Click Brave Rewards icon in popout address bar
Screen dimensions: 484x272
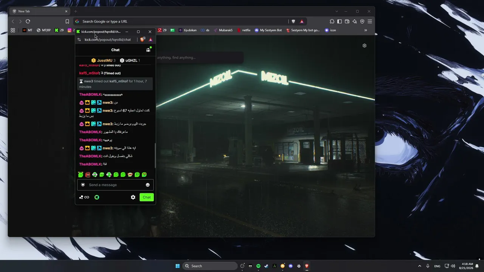[x=150, y=39]
